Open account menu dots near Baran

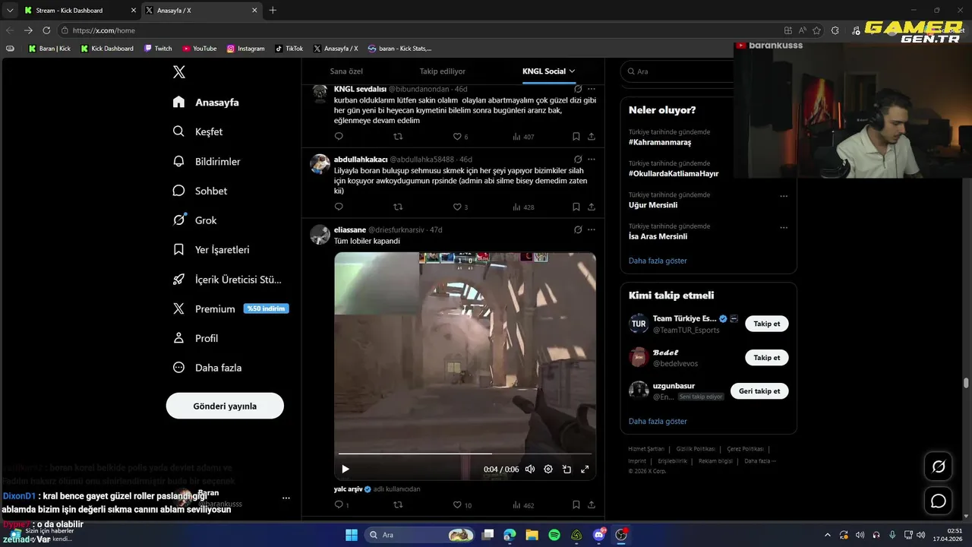[x=286, y=498]
